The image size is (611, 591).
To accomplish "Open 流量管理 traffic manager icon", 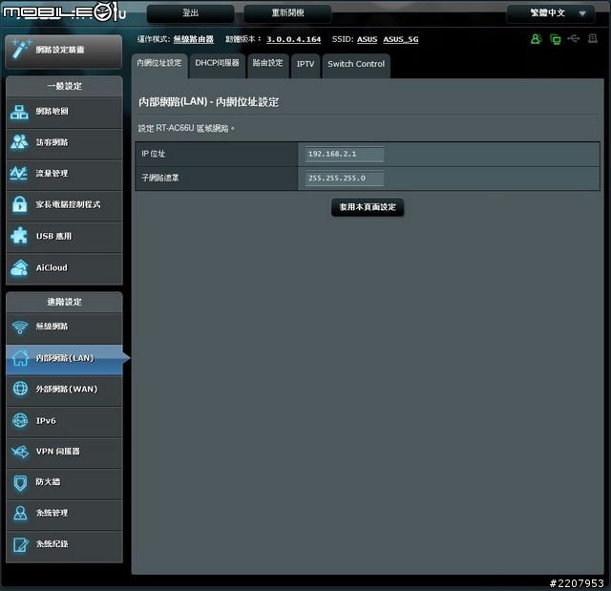I will click(20, 174).
